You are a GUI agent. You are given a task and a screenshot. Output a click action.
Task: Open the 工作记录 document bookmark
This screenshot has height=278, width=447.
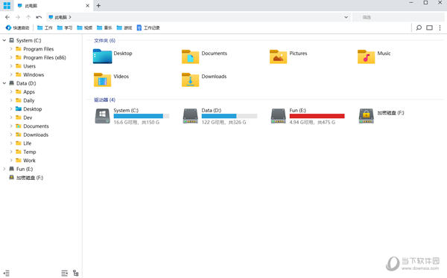148,28
